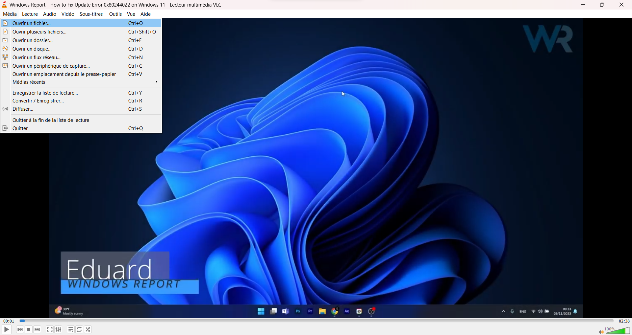Open the Lecture menu
Image resolution: width=632 pixels, height=335 pixels.
[x=30, y=14]
